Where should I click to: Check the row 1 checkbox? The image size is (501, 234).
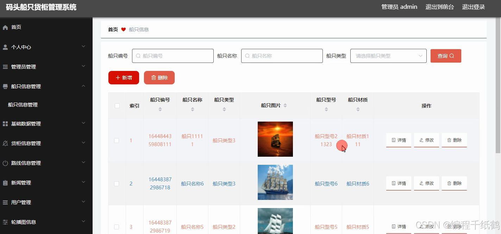click(x=117, y=141)
